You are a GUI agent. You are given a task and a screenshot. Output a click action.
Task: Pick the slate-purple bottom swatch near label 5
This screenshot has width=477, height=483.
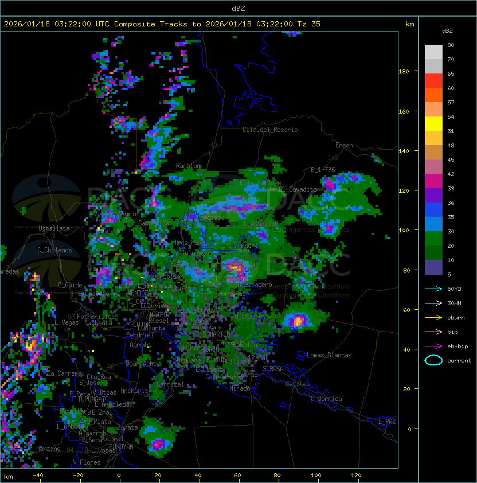[x=433, y=267]
